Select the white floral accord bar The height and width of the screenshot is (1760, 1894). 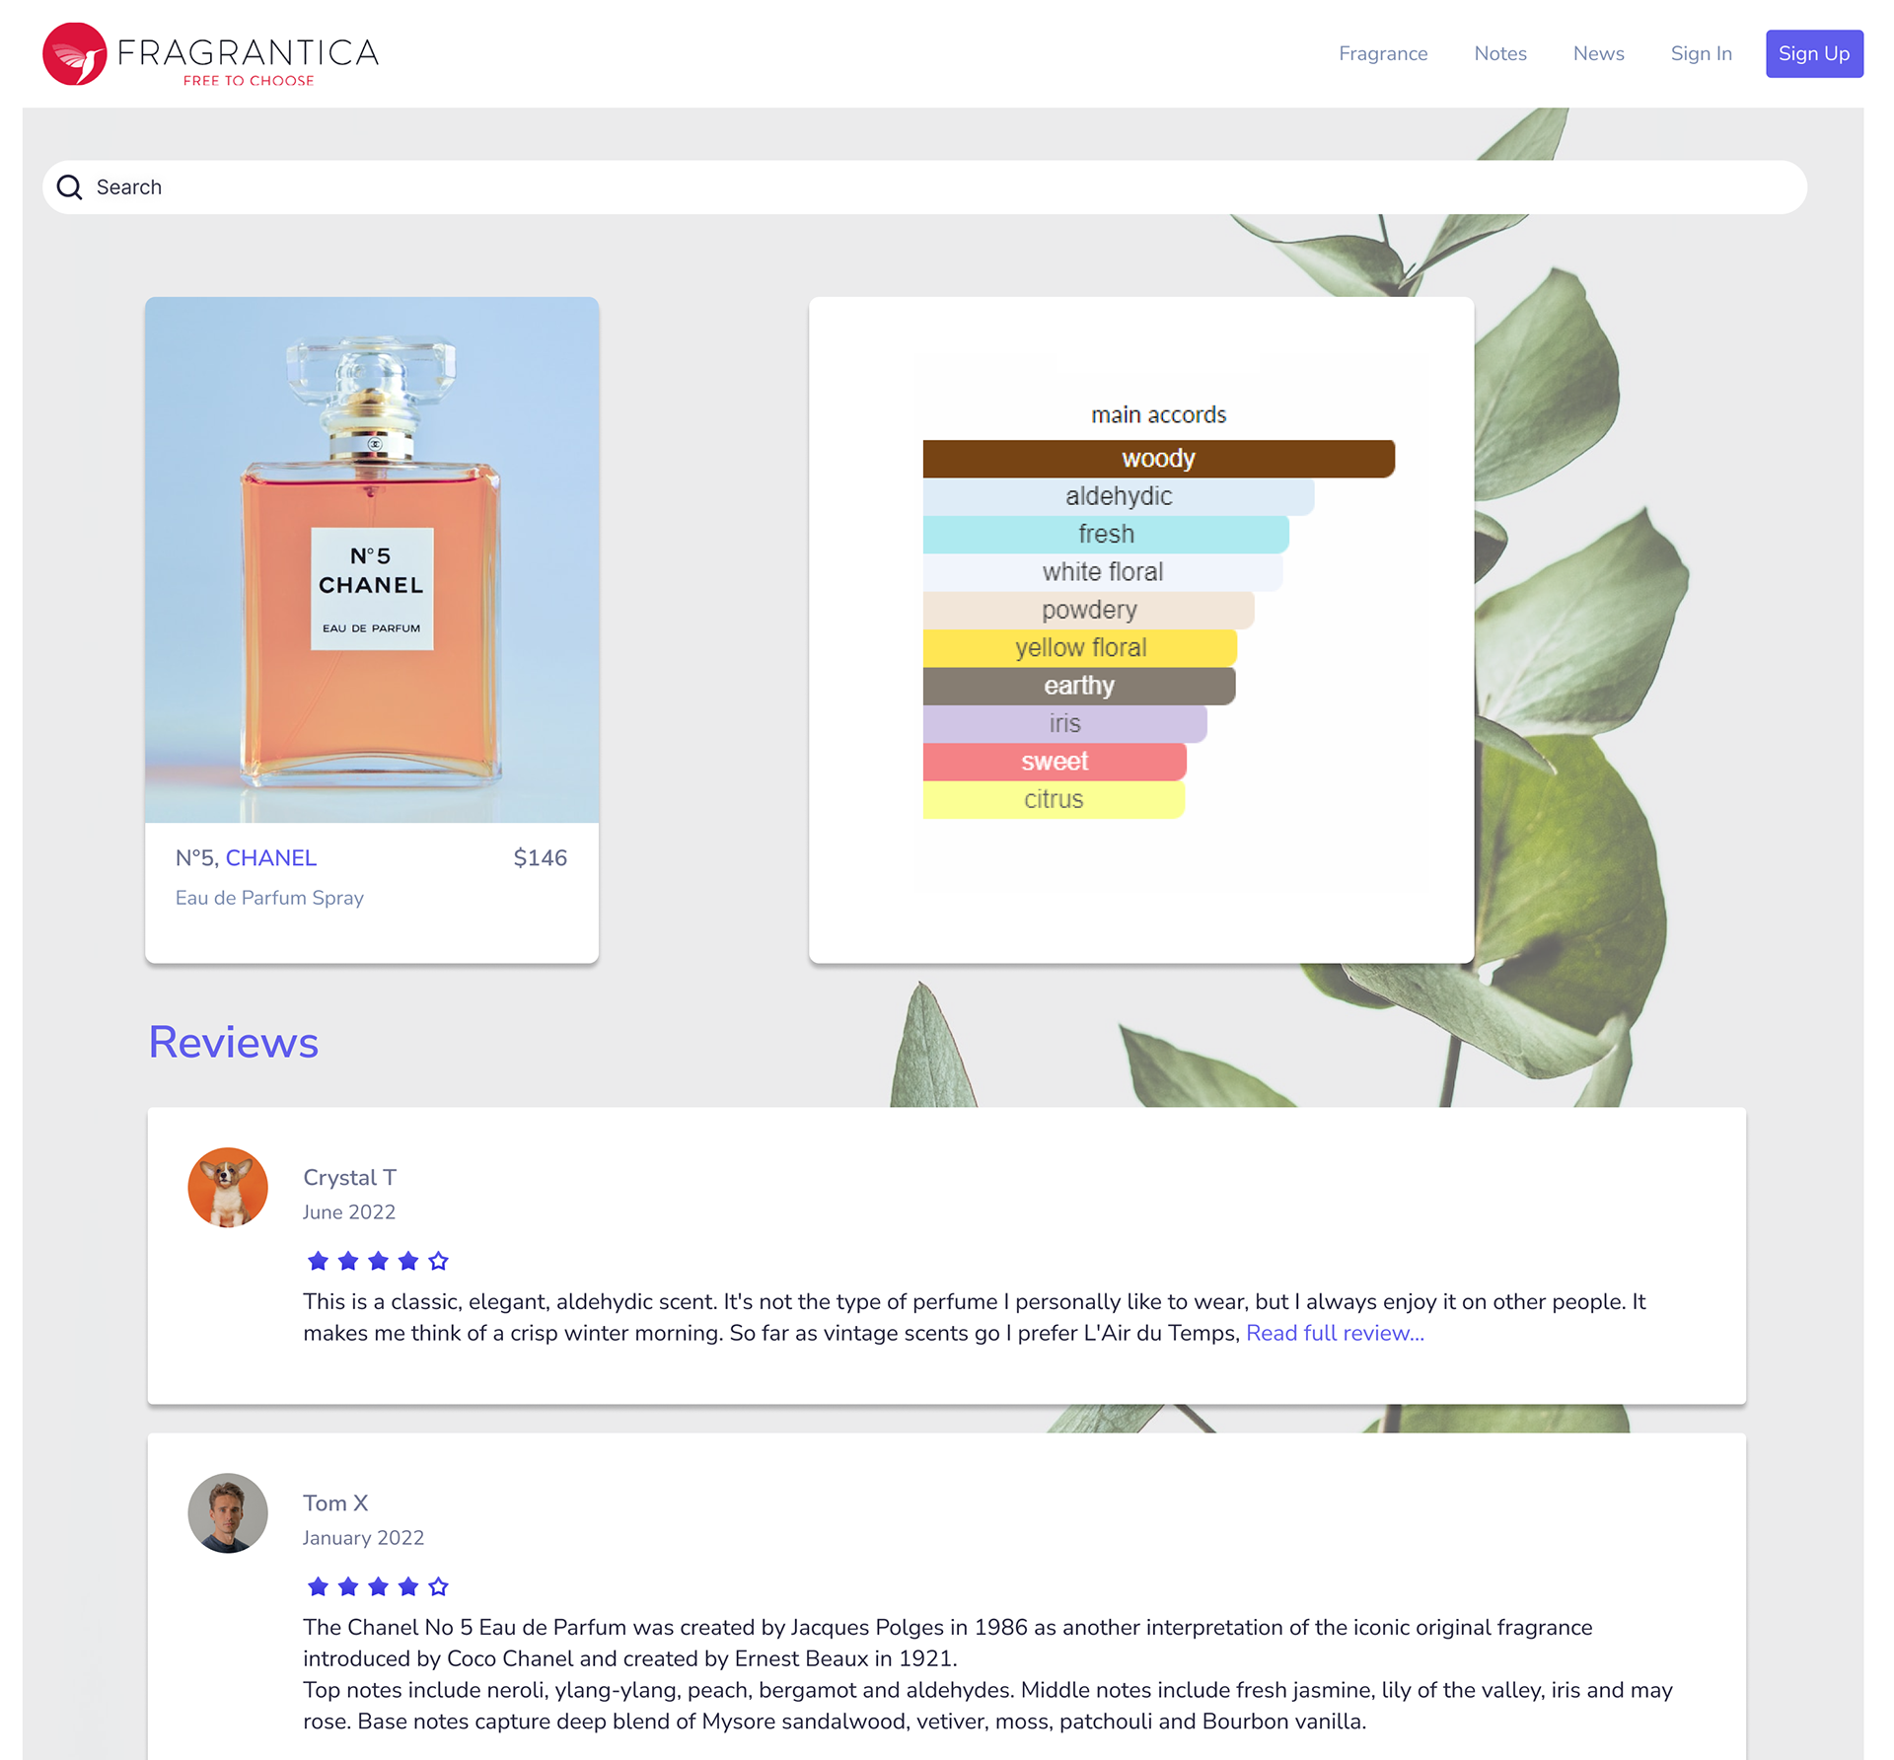pos(1103,572)
